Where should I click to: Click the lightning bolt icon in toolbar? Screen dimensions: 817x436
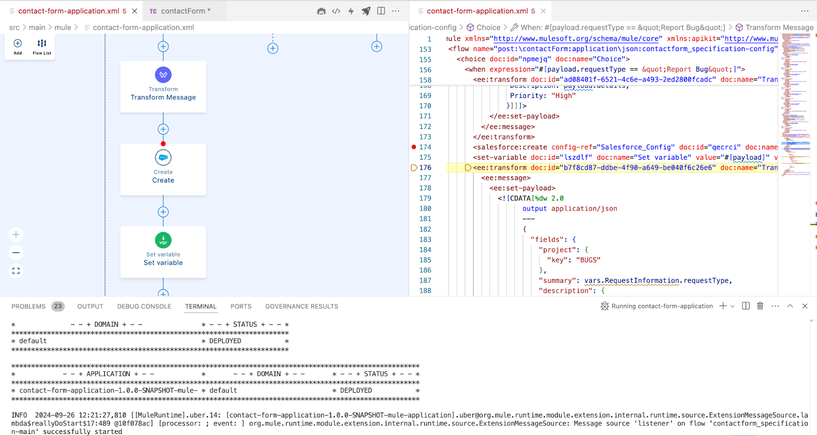[351, 11]
